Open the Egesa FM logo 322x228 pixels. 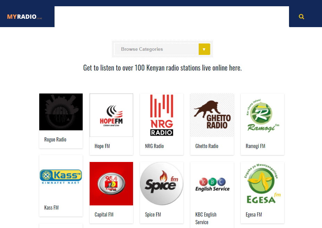pyautogui.click(x=262, y=184)
